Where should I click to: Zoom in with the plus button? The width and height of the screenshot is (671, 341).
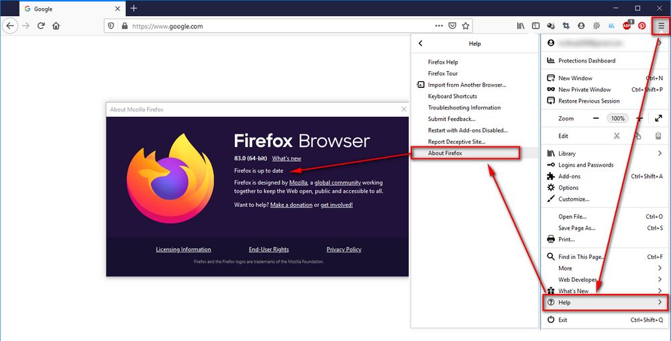point(639,119)
